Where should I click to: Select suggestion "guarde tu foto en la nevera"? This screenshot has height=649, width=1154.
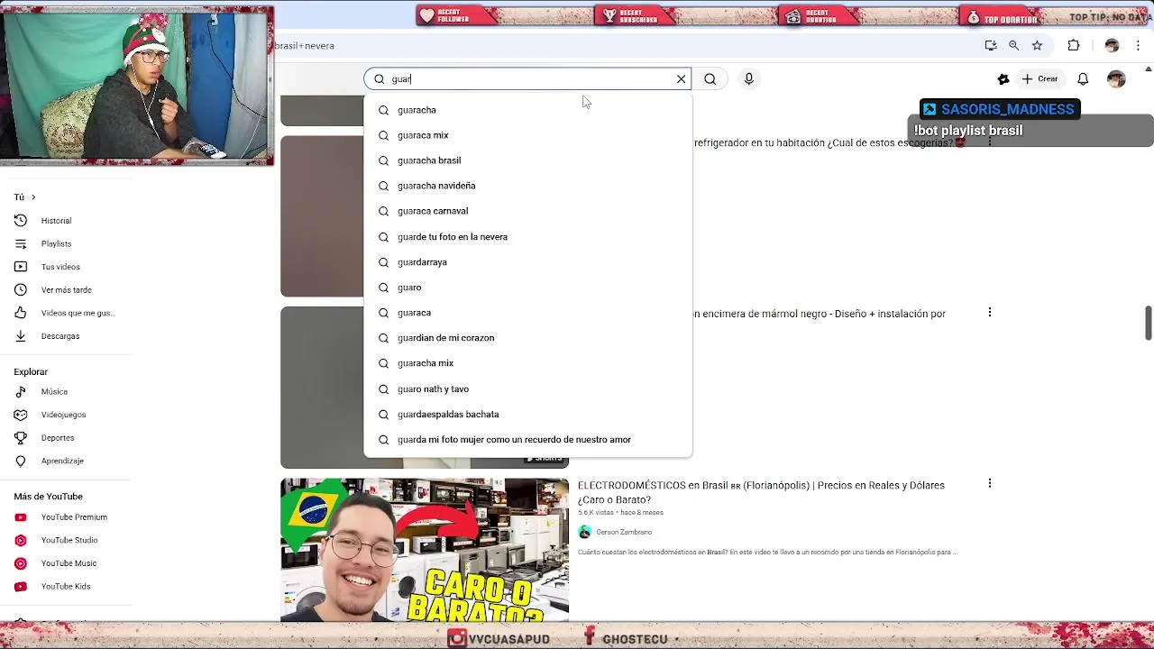pyautogui.click(x=527, y=237)
